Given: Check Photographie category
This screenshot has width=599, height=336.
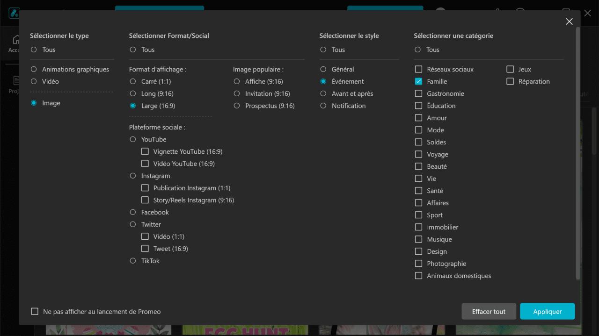Looking at the screenshot, I should click(419, 264).
